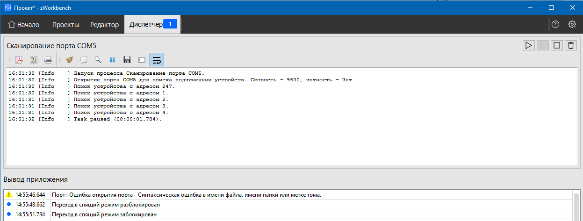Go to the Редактор tab
The height and width of the screenshot is (221, 583).
click(x=104, y=25)
